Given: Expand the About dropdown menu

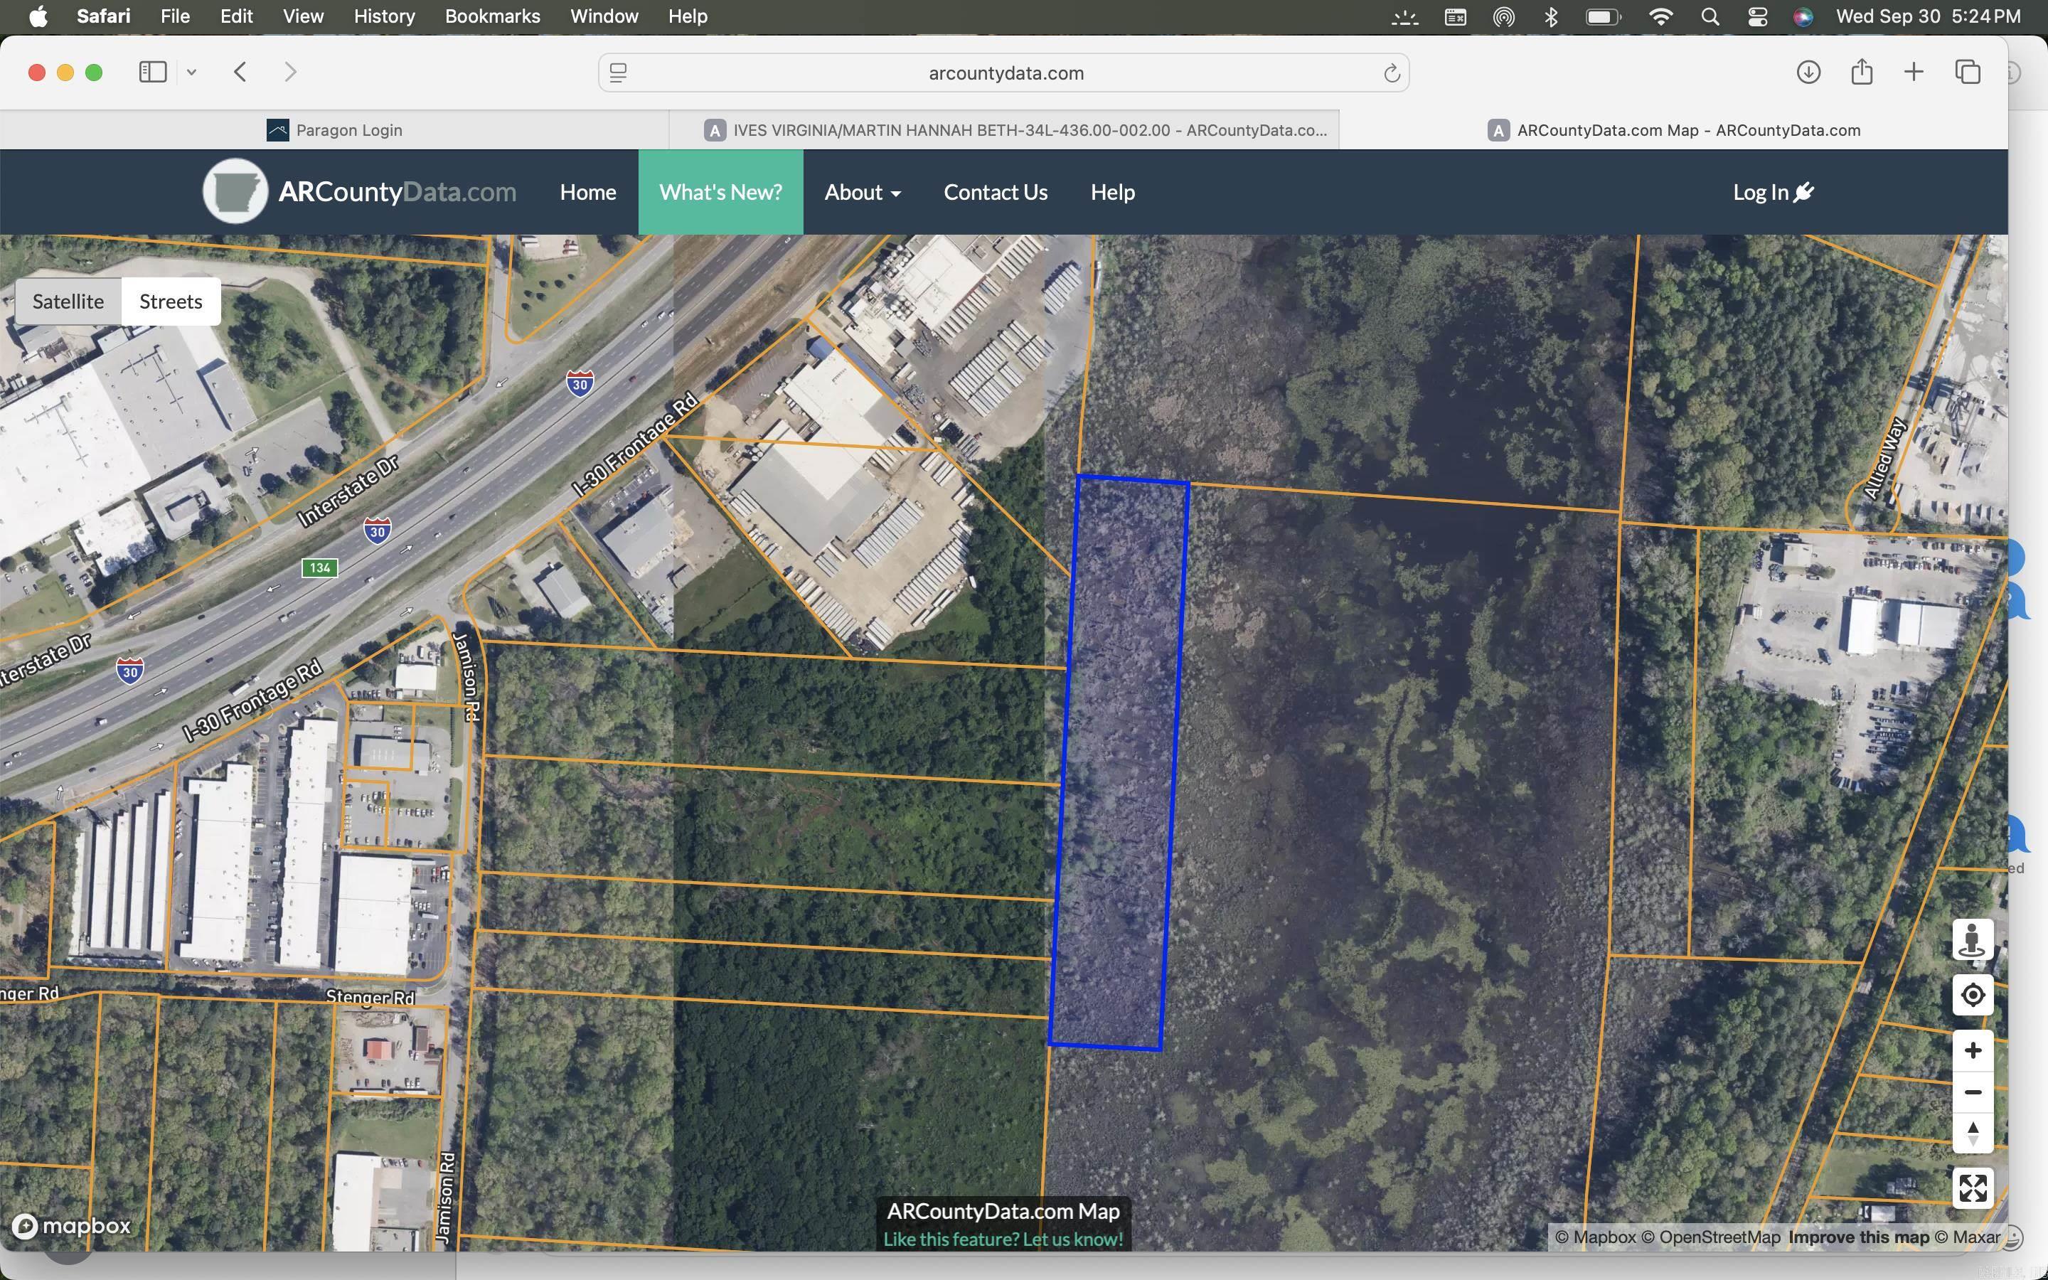Looking at the screenshot, I should pyautogui.click(x=863, y=192).
